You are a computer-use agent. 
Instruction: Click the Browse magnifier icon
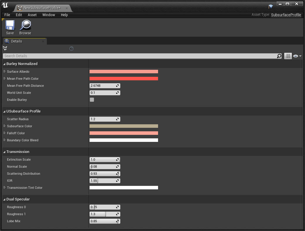coord(25,25)
